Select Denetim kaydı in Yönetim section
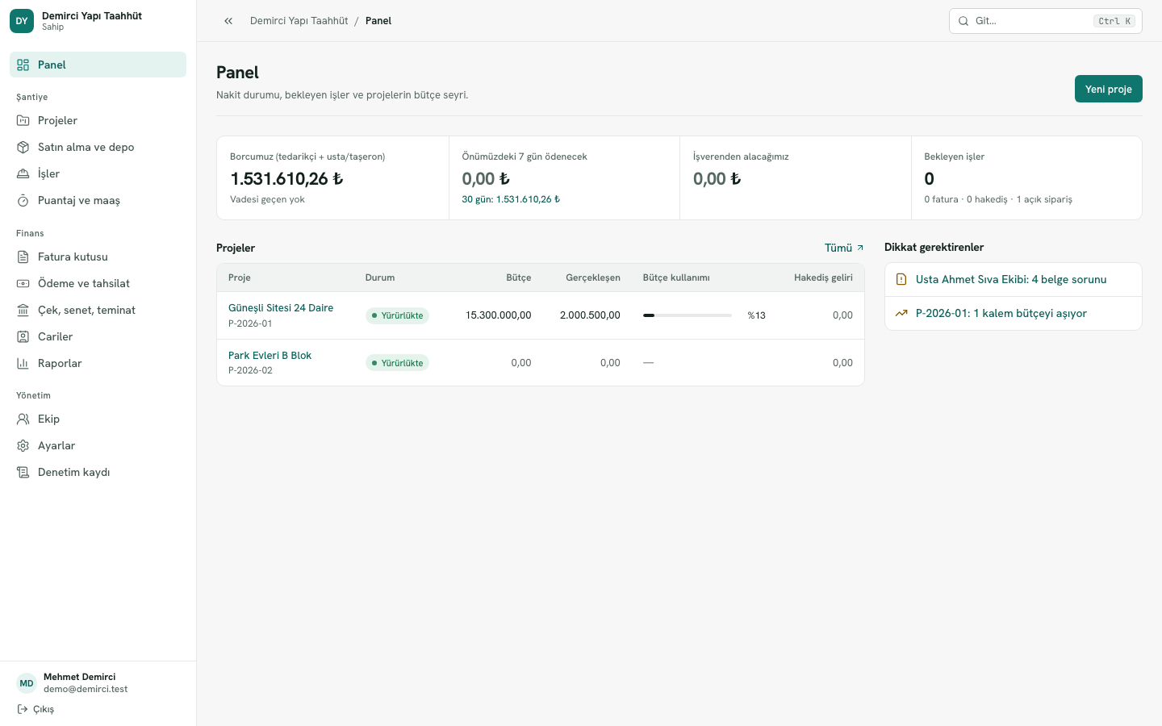The height and width of the screenshot is (726, 1162). coord(98,472)
